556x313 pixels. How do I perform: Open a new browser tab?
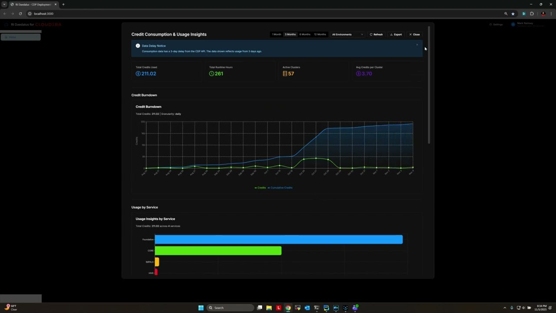(x=63, y=4)
